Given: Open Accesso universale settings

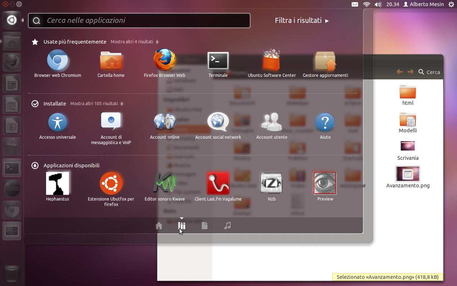Looking at the screenshot, I should (x=57, y=122).
